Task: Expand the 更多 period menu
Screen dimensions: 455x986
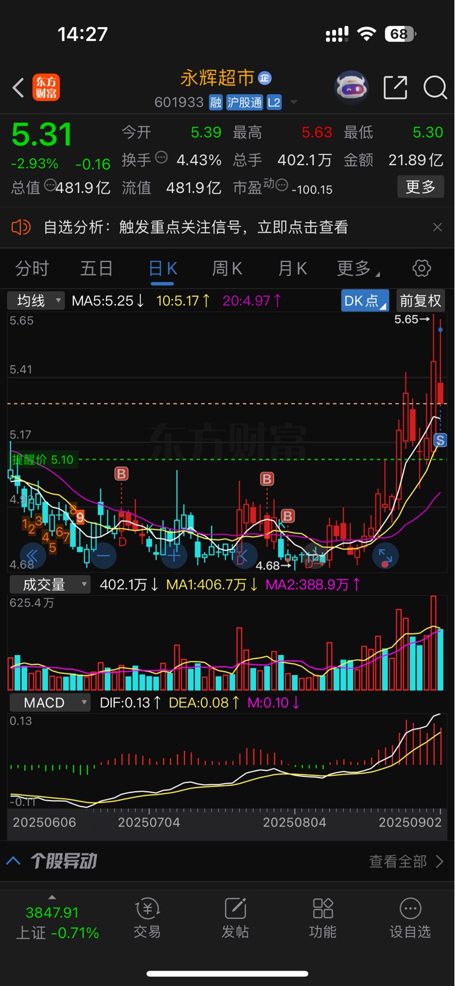Action: coord(358,269)
